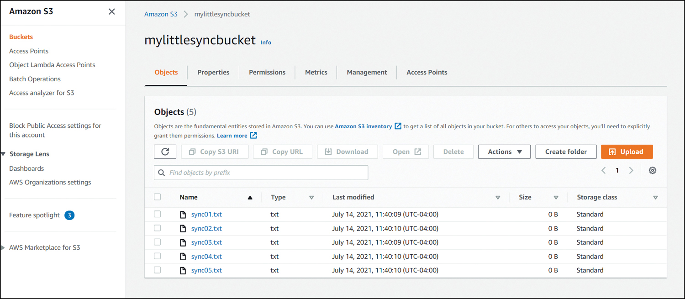685x299 pixels.
Task: Open Buckets in the sidebar
Action: pyautogui.click(x=21, y=37)
